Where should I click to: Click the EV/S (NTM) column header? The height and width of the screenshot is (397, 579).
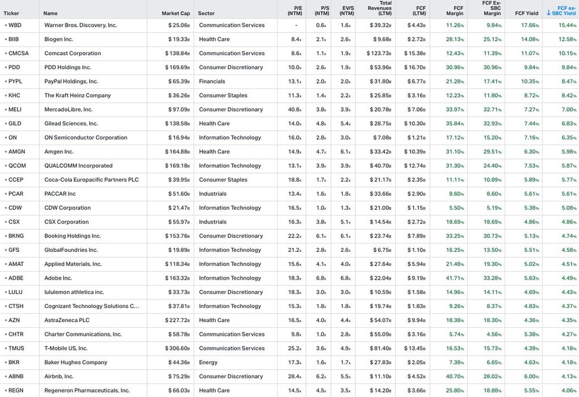click(x=347, y=10)
